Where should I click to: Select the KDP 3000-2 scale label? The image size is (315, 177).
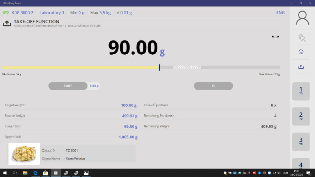tap(22, 13)
